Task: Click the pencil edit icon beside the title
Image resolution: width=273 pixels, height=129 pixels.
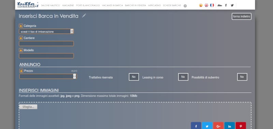Action: [x=84, y=16]
